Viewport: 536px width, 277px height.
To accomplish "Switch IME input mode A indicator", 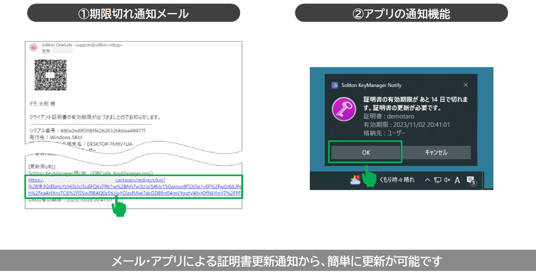I will coord(457,180).
